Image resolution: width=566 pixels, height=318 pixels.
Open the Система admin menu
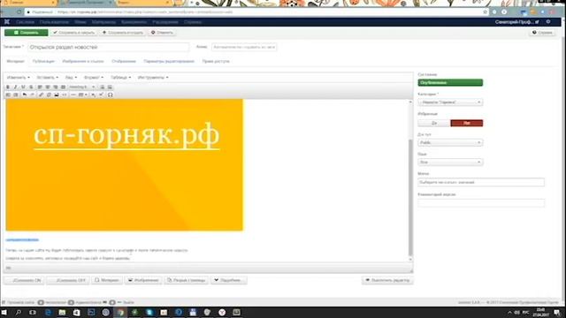point(25,22)
